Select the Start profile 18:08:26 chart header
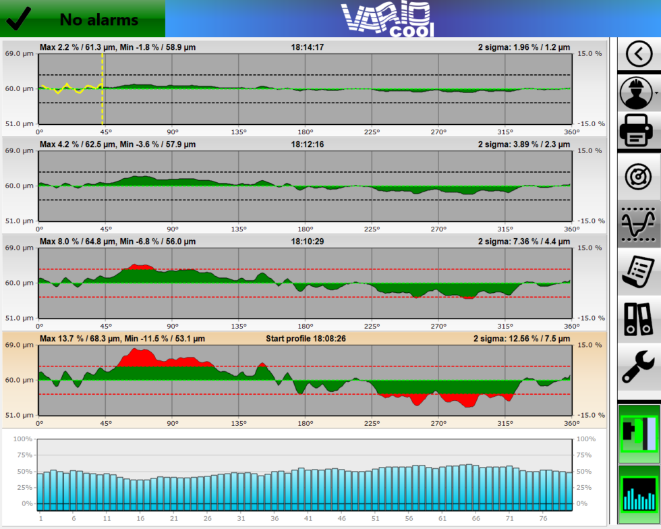The image size is (661, 529). coord(306,338)
